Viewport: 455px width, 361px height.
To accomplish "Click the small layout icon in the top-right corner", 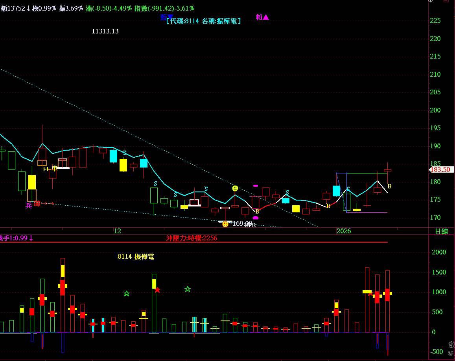I will pos(446,1).
